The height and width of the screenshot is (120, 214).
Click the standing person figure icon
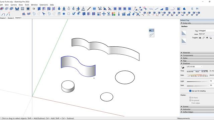tap(119, 14)
